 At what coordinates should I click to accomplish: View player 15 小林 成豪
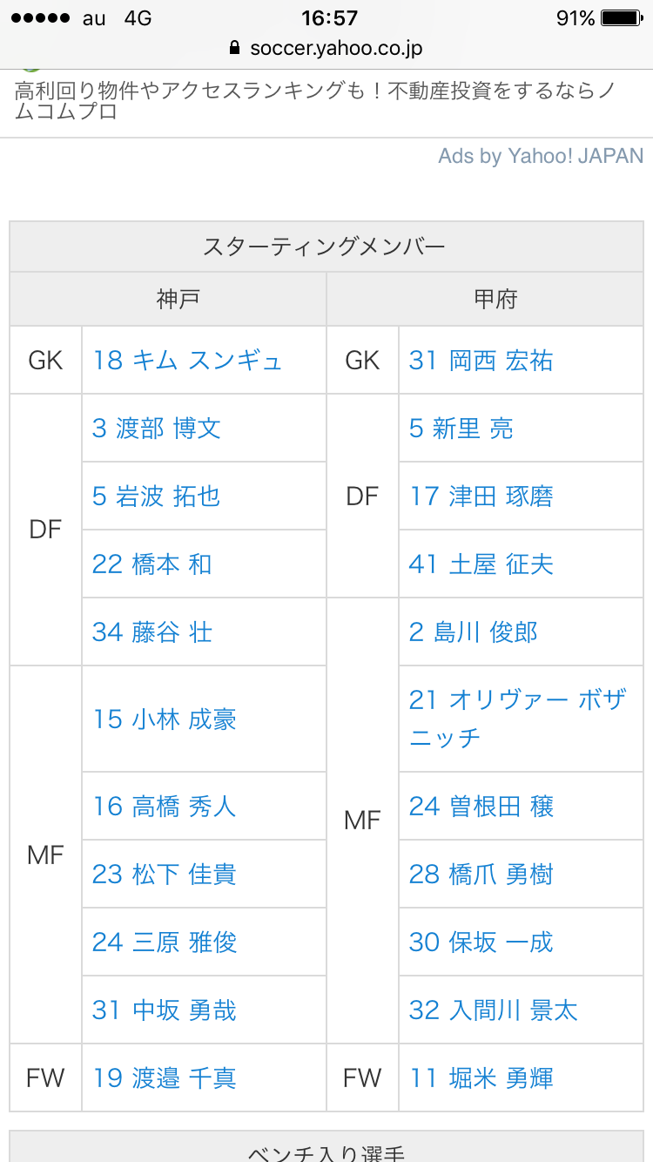pos(165,719)
